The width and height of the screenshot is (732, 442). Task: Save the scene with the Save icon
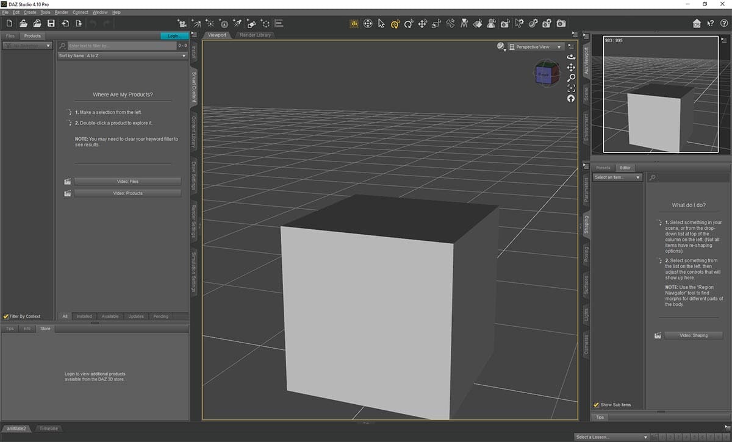(51, 23)
